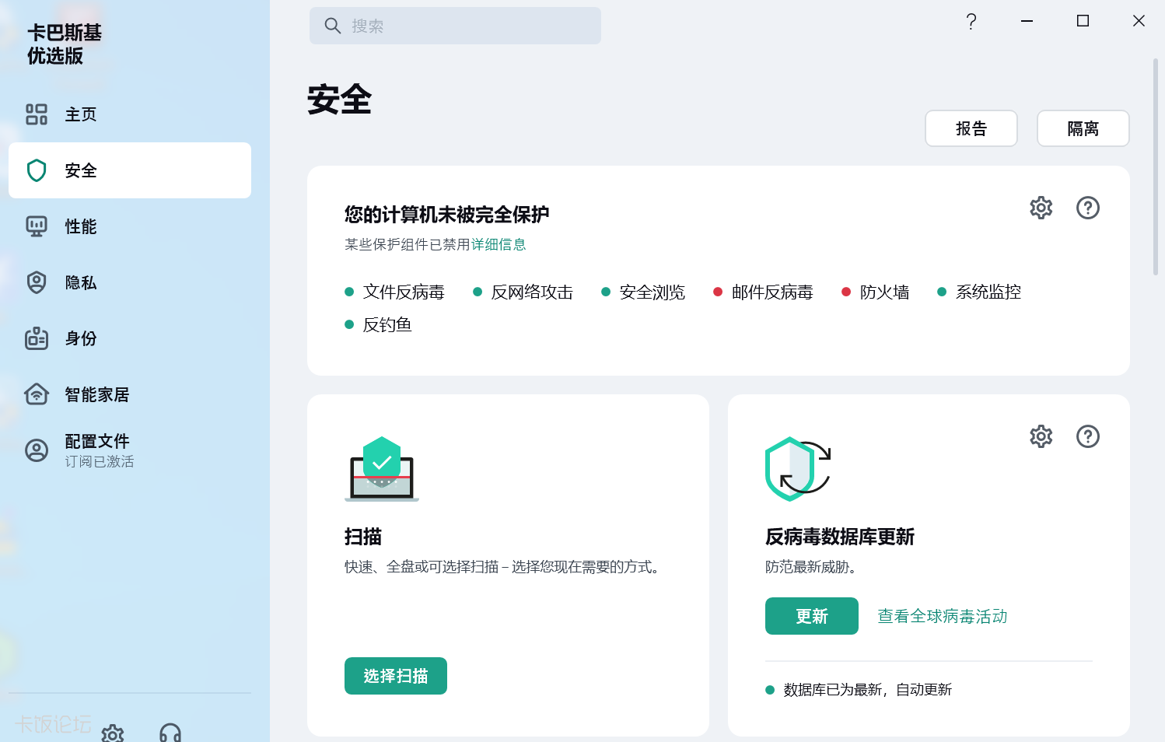1165x742 pixels.
Task: Go to 主页 page
Action: [x=130, y=114]
